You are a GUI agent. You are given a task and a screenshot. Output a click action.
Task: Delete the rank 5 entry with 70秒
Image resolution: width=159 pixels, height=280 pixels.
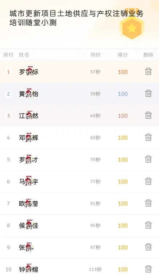coord(148,159)
